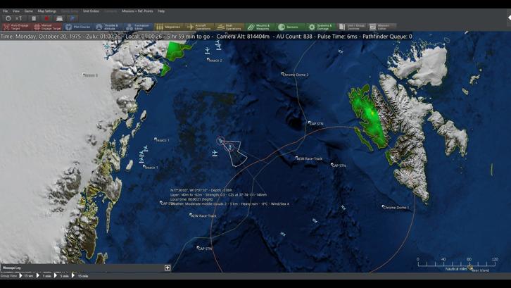Open the Formation Editor

coord(138,27)
